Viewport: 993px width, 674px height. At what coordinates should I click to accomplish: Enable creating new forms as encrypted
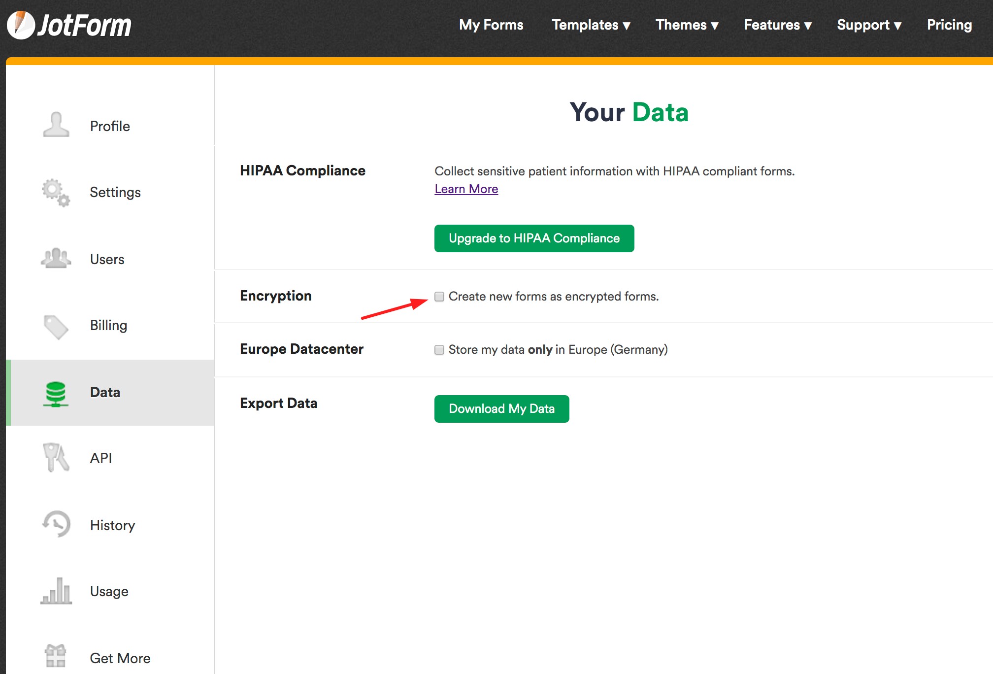(439, 297)
